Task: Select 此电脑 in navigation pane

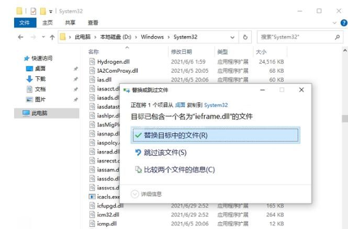Action: pos(47,113)
